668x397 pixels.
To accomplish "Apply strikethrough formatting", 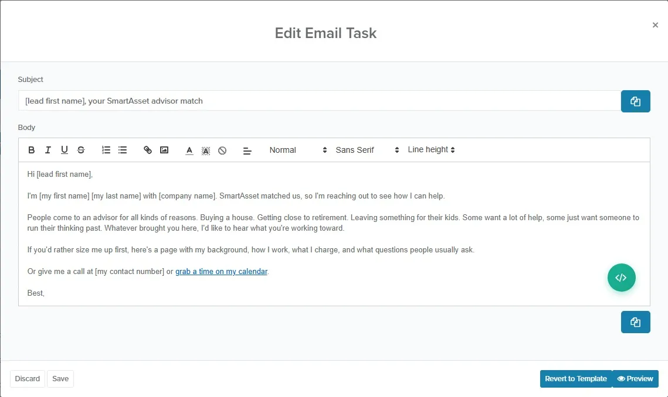I will pos(81,150).
